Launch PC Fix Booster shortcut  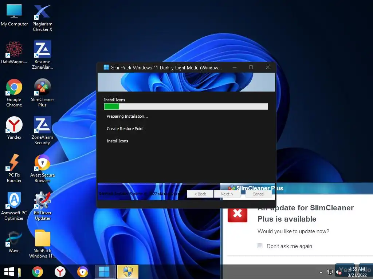14,168
